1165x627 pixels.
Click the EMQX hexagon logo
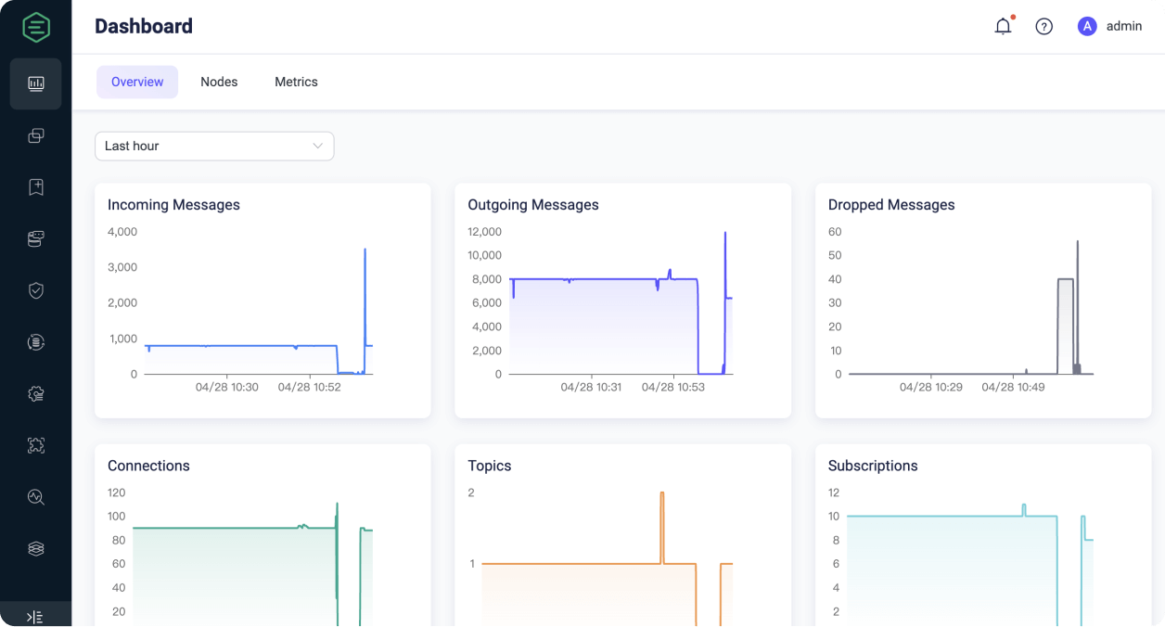tap(36, 27)
